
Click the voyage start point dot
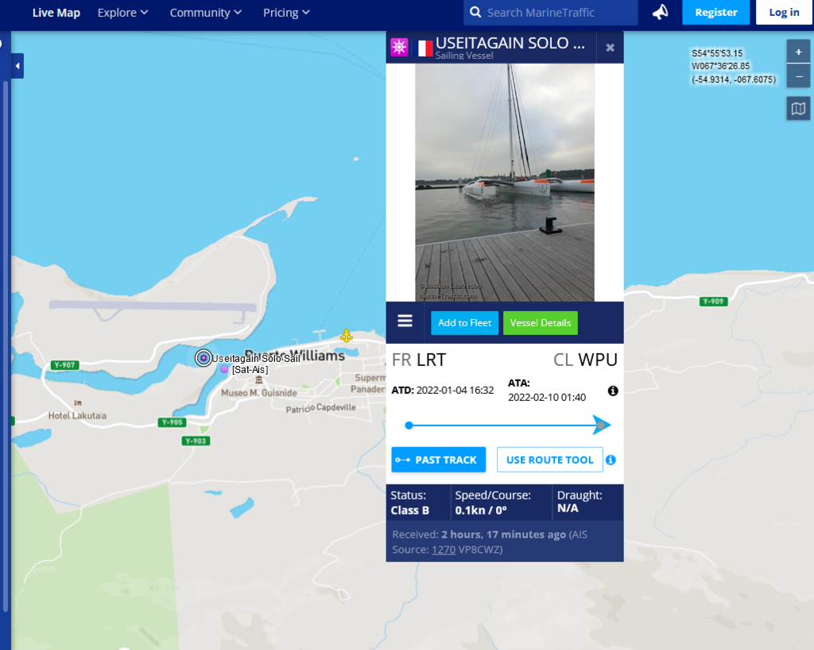pyautogui.click(x=409, y=426)
